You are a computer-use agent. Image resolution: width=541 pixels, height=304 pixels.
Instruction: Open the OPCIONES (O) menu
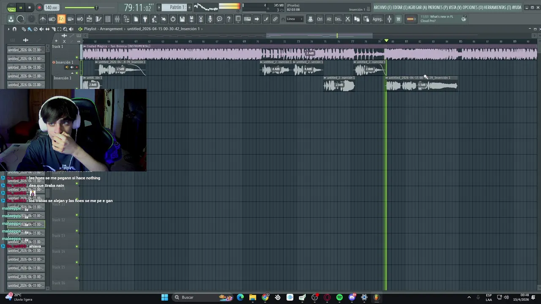(x=473, y=8)
